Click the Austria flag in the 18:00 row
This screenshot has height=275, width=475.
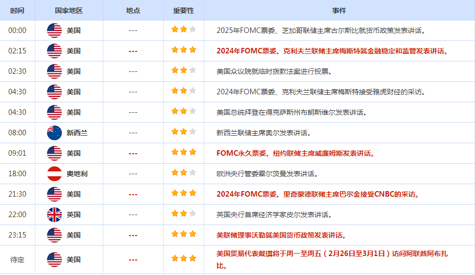(54, 174)
